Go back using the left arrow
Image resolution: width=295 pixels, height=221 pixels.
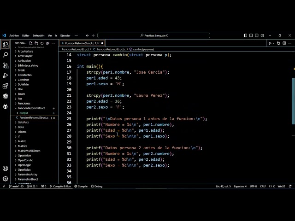click(87, 35)
